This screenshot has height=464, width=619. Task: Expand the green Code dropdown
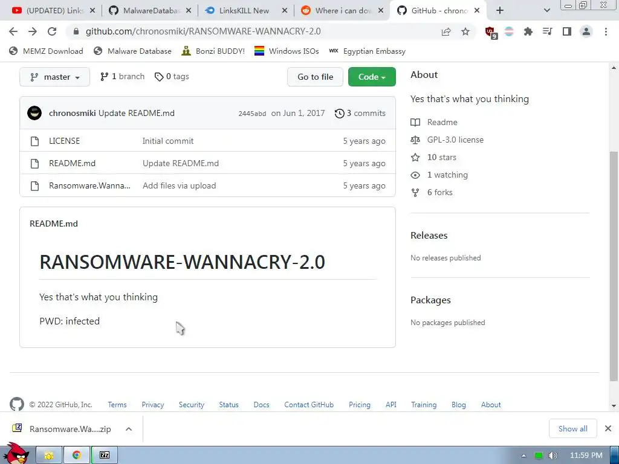[x=372, y=77]
